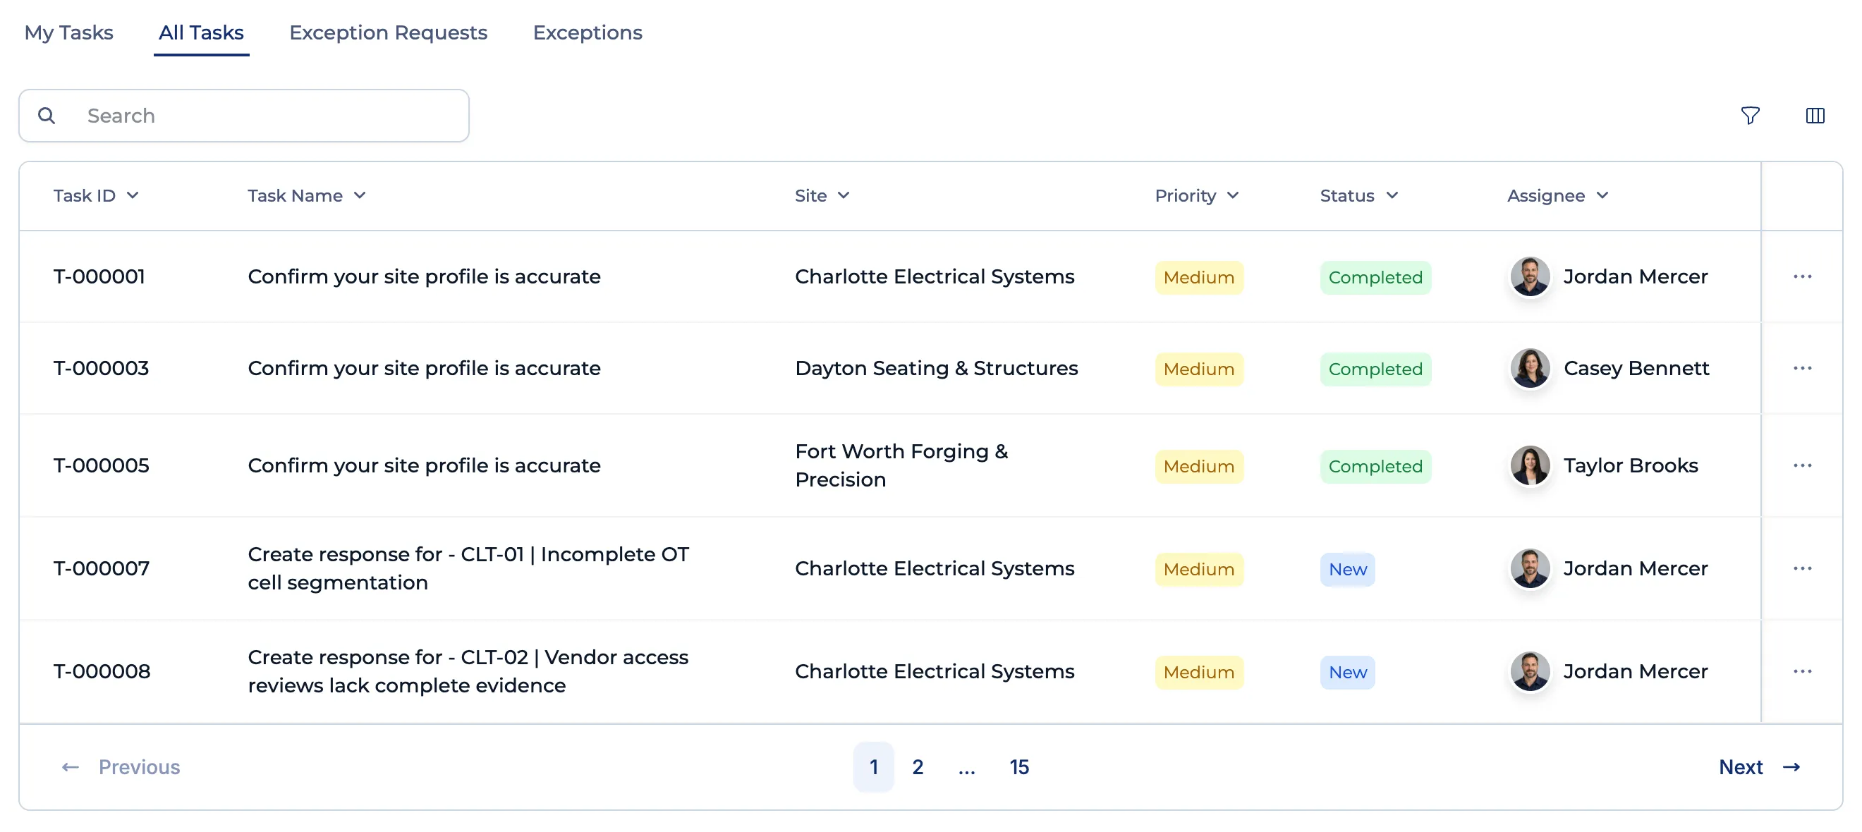
Task: Open the filter icon above the table
Action: click(x=1750, y=116)
